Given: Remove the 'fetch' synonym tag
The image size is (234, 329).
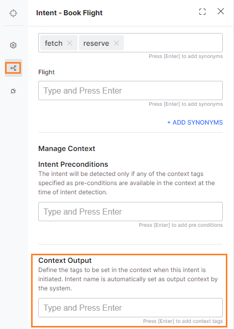Looking at the screenshot, I should [69, 43].
